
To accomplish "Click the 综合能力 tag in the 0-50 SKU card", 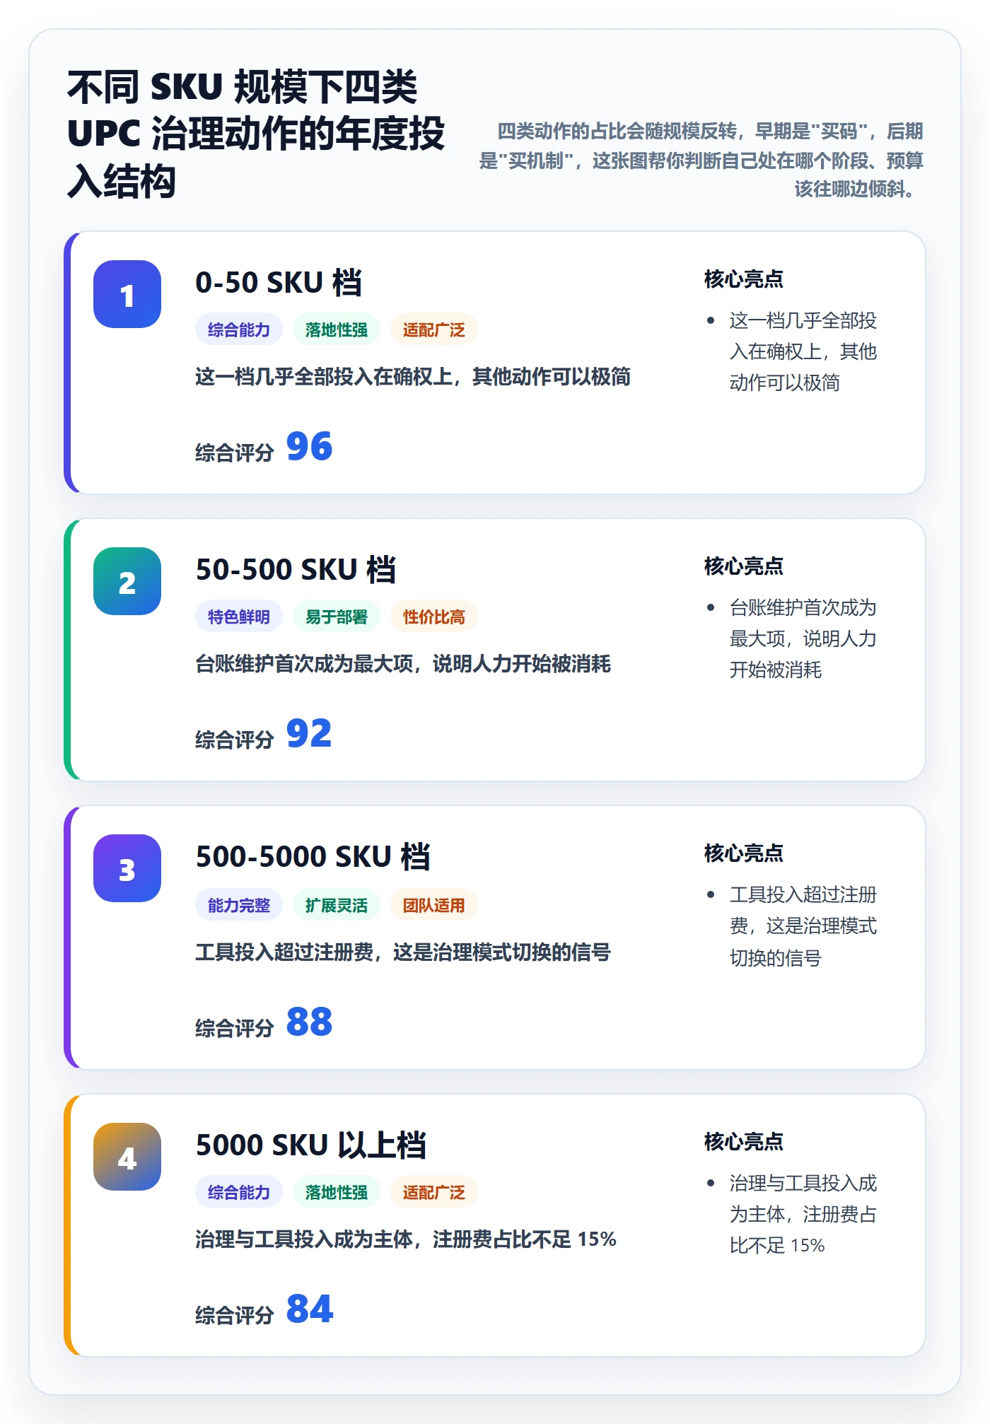I will (x=239, y=329).
